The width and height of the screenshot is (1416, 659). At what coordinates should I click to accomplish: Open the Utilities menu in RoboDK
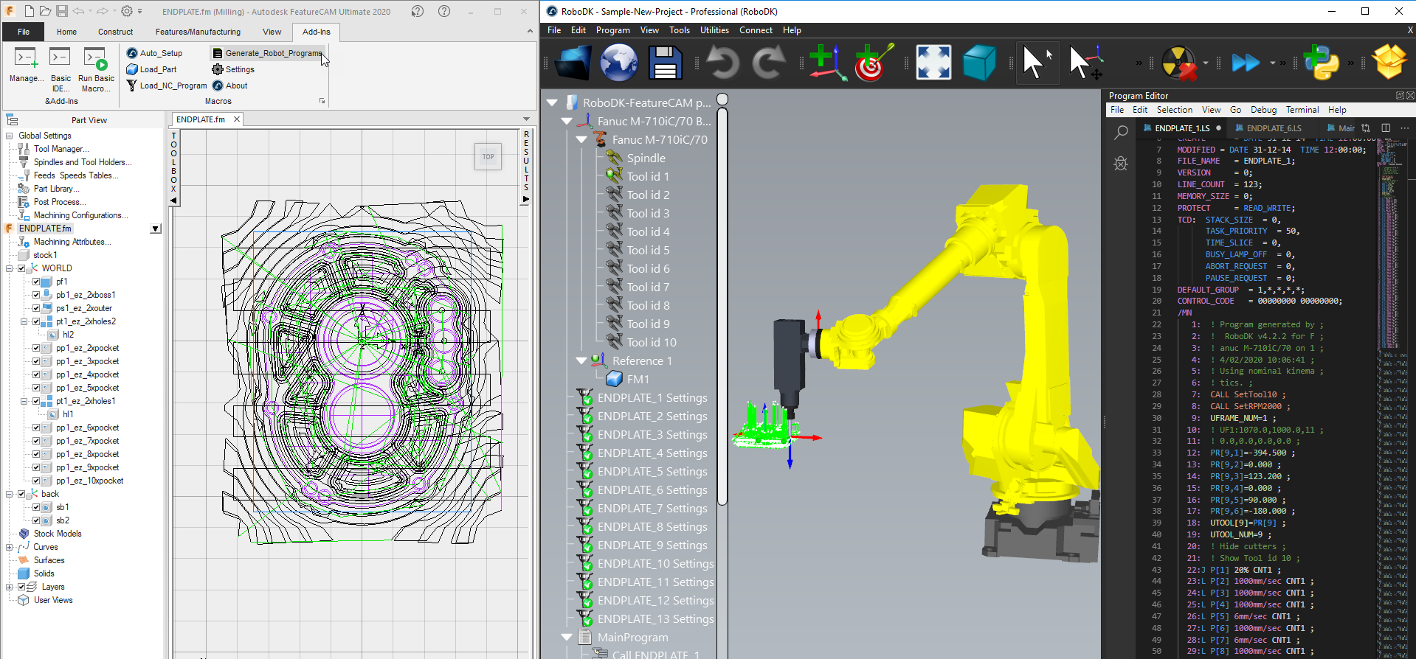(x=714, y=30)
